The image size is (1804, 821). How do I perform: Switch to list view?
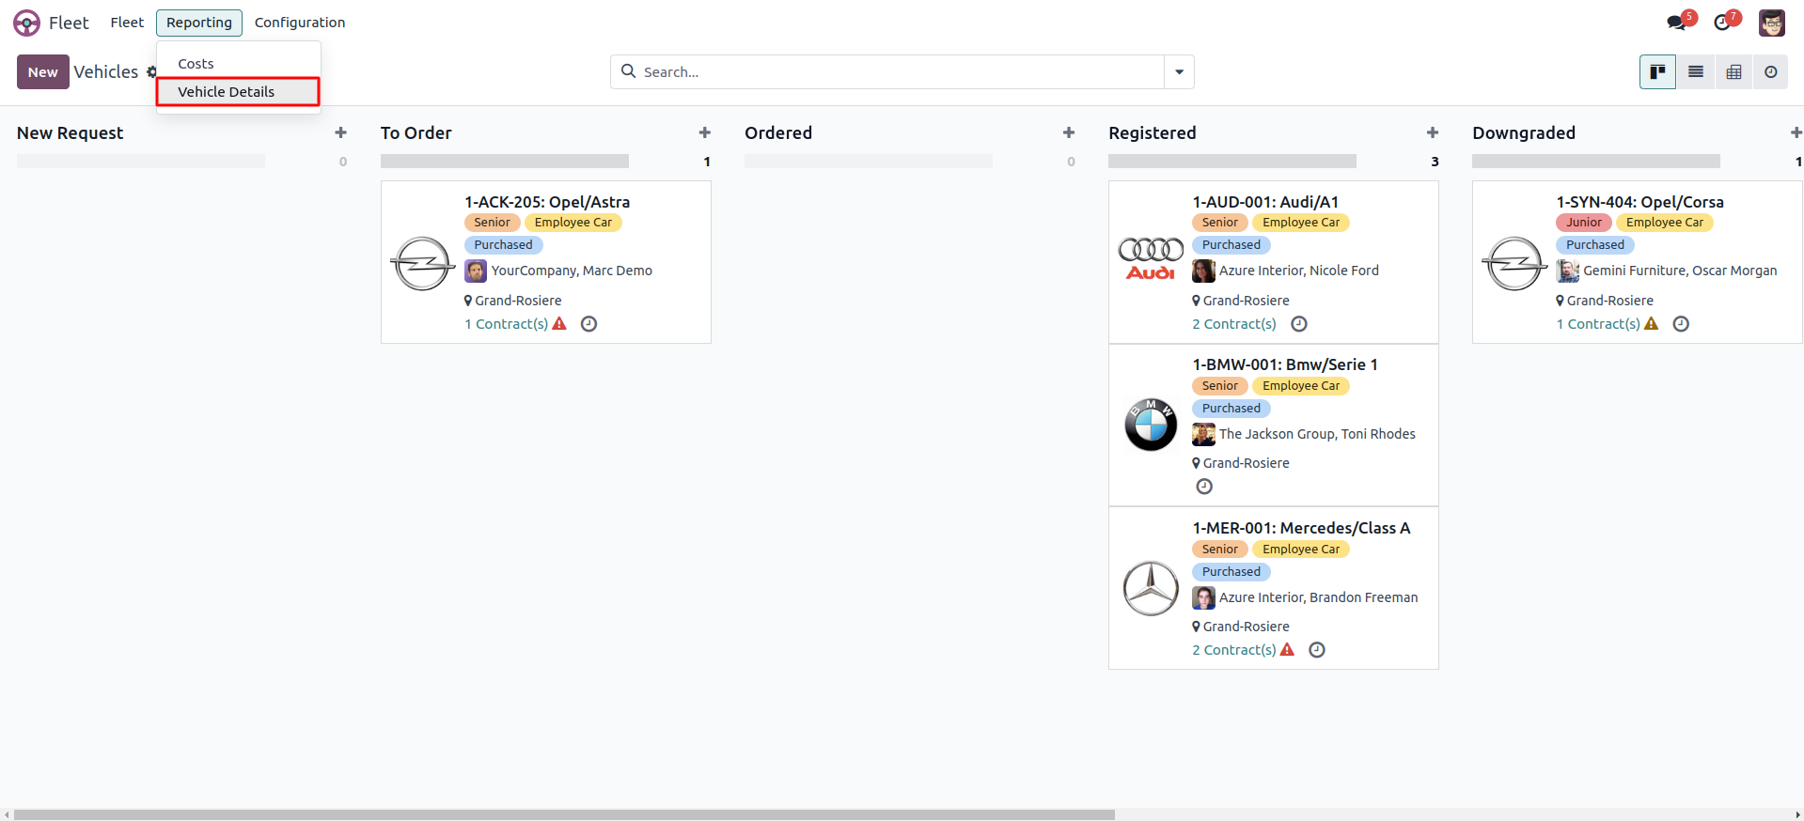1695,72
